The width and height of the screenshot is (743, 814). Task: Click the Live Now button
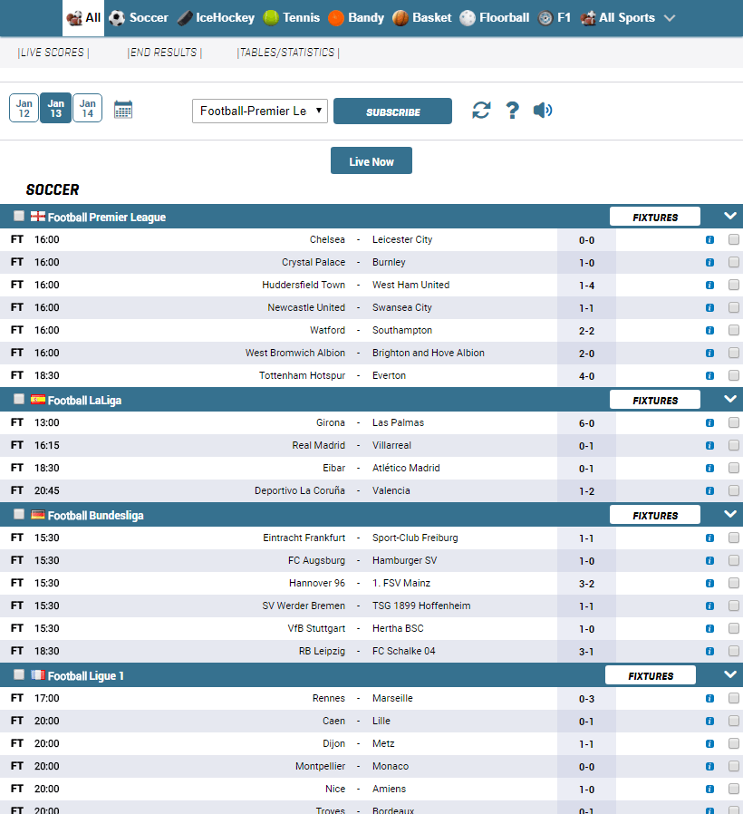(371, 160)
